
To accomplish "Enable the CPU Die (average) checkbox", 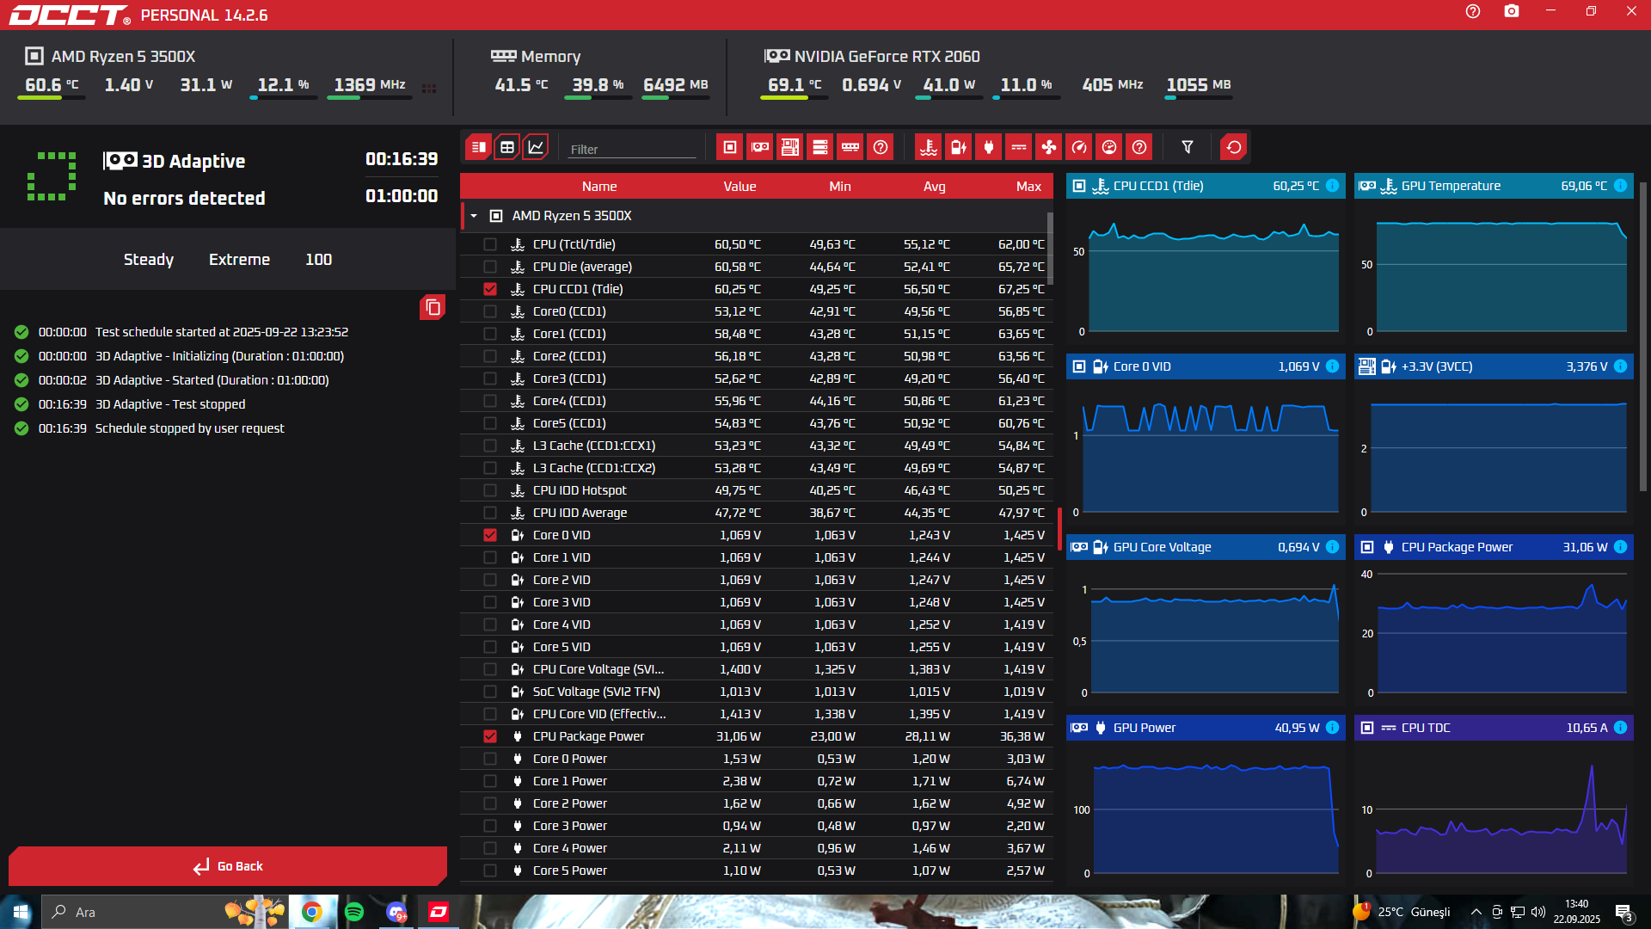I will (x=490, y=267).
